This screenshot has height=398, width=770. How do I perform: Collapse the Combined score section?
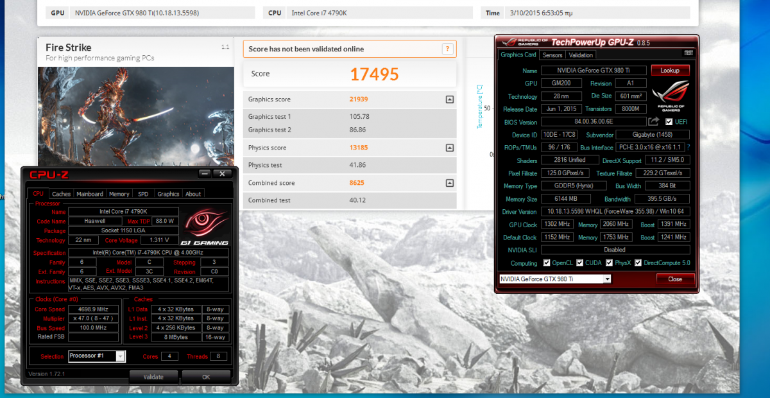[x=450, y=183]
